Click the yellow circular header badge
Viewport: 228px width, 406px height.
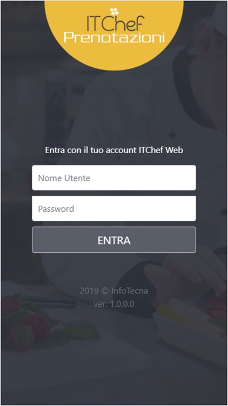[114, 36]
